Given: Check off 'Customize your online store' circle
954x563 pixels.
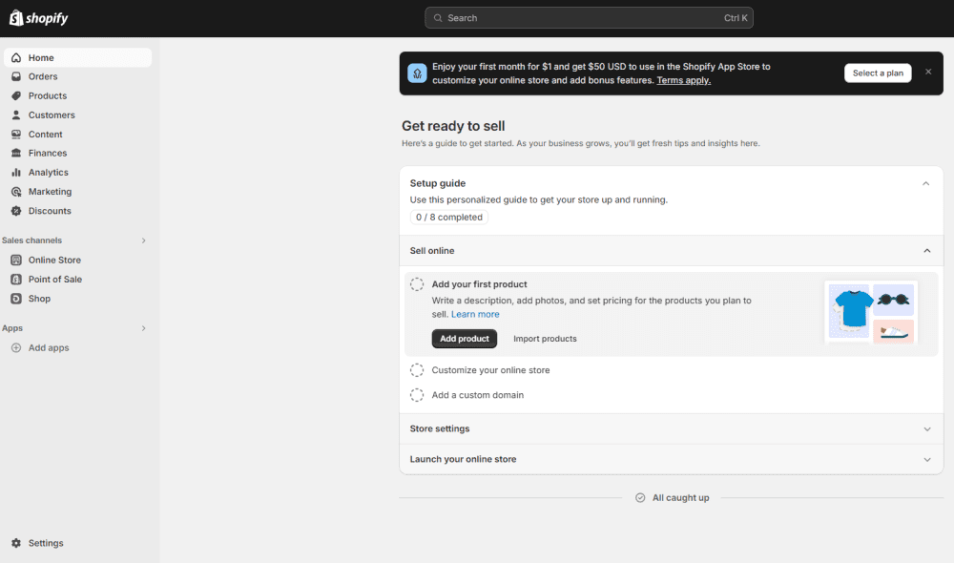Looking at the screenshot, I should 417,370.
